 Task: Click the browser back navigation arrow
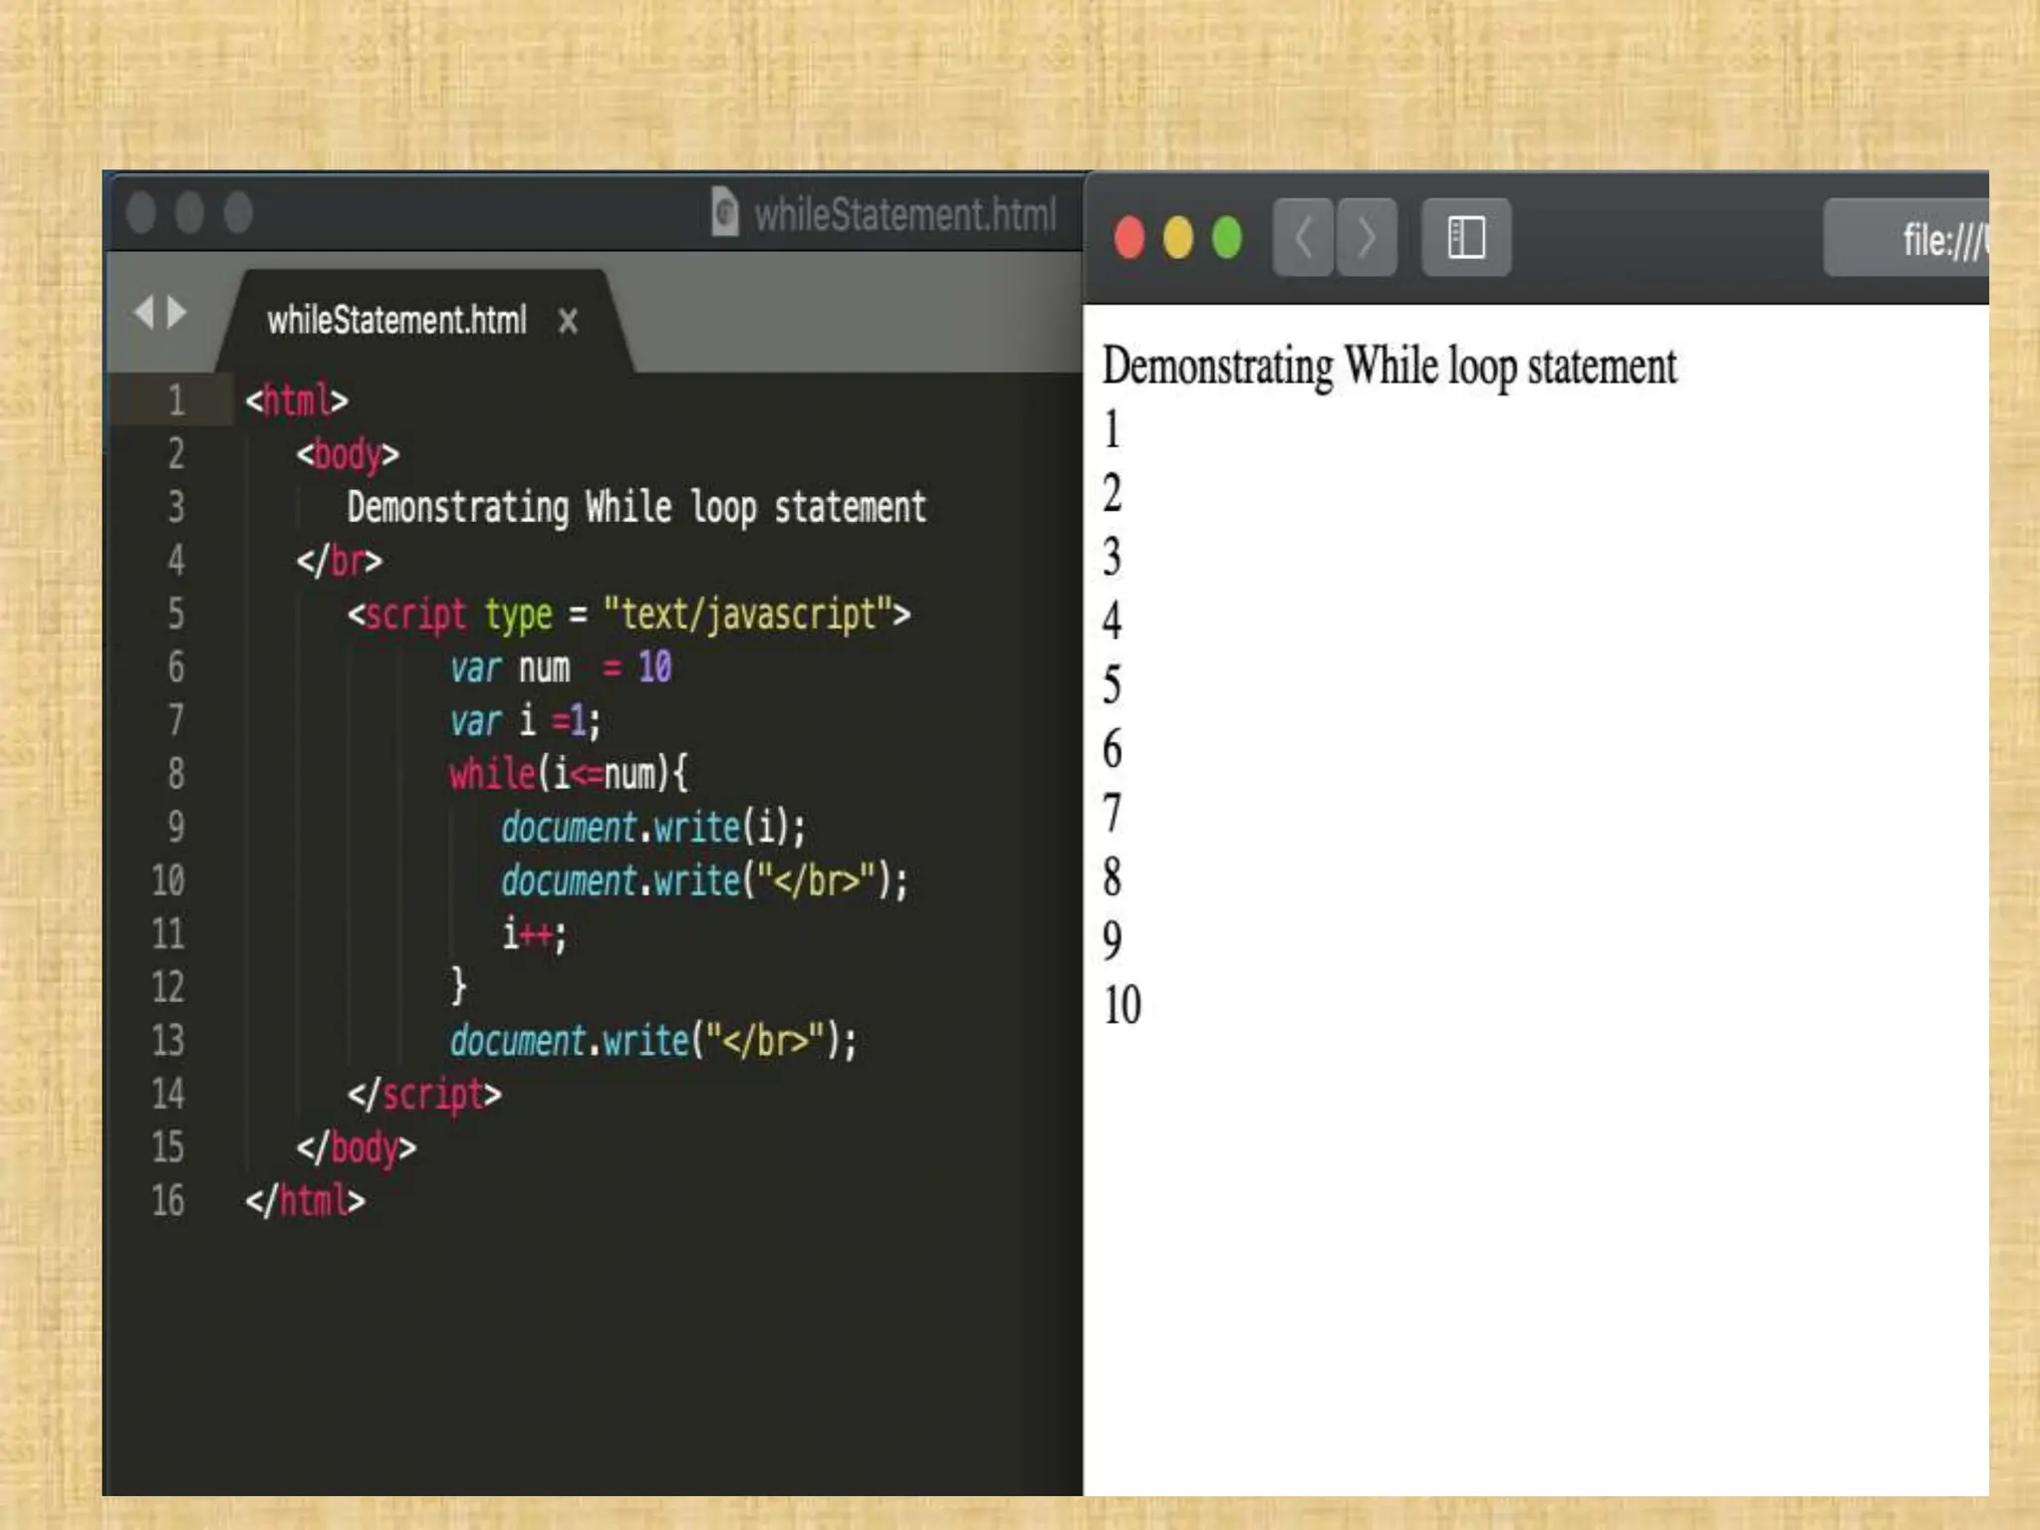pos(1303,237)
